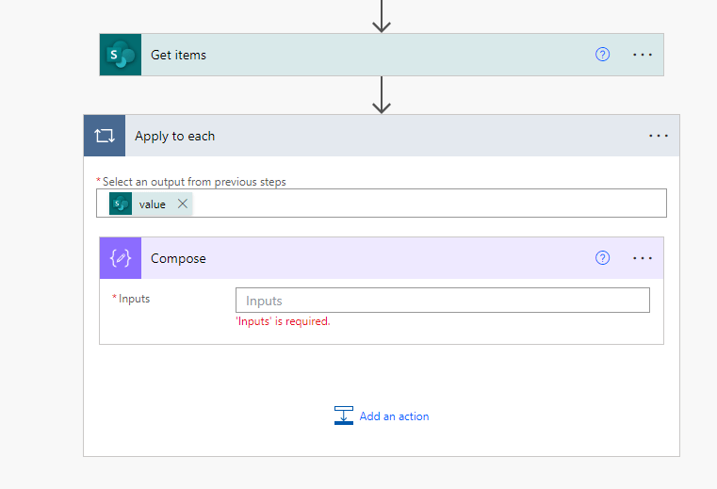
Task: Collapse the Compose action title bar
Action: (377, 258)
